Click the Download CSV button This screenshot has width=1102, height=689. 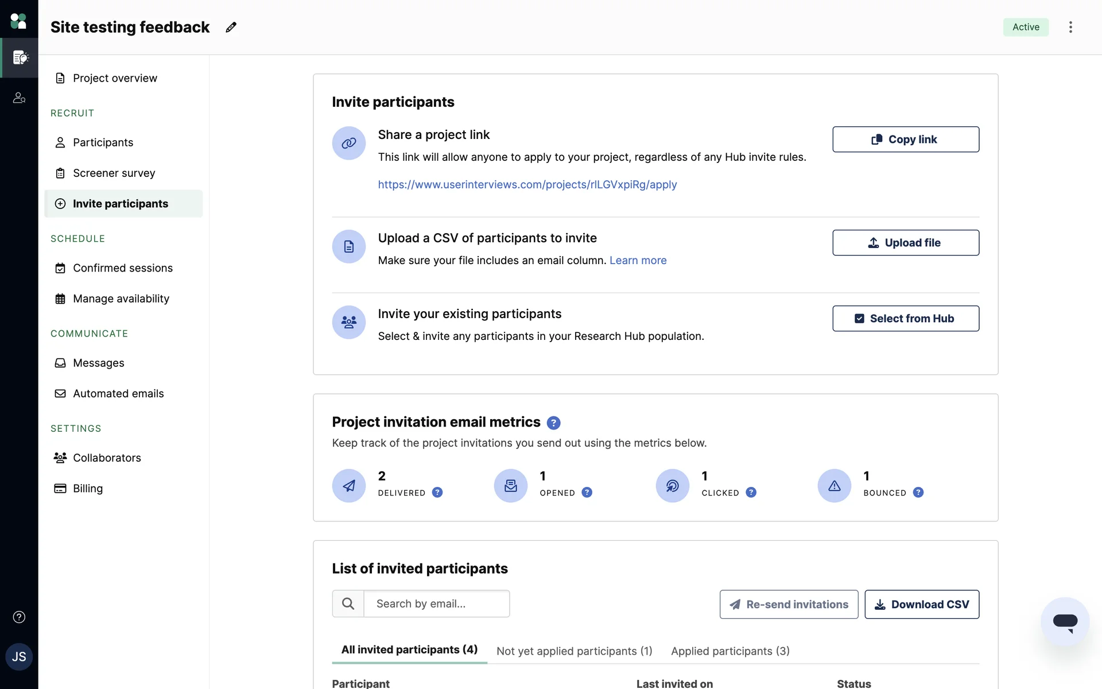(922, 605)
